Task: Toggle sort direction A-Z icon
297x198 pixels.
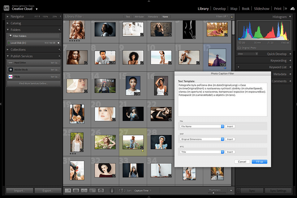Action: pos(122,191)
